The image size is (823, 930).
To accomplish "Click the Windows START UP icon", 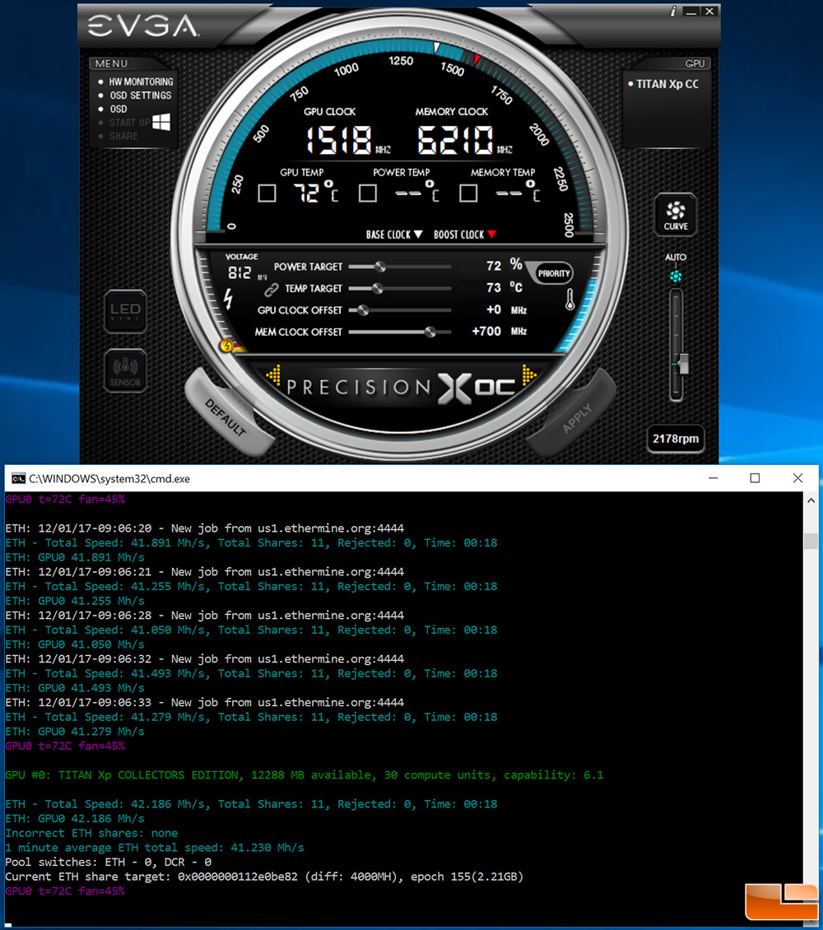I will point(161,122).
